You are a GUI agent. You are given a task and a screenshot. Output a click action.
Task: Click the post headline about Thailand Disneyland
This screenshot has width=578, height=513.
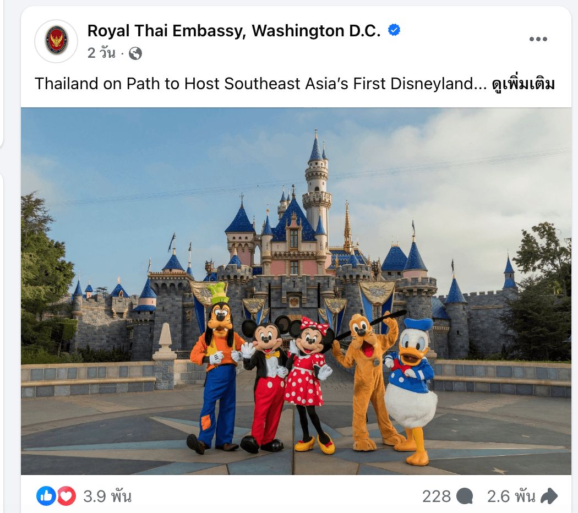pos(260,84)
